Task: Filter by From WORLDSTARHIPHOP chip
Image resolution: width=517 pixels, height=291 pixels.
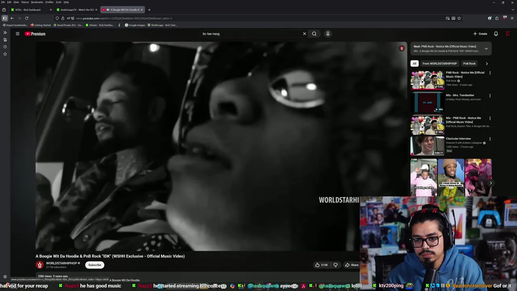Action: 439,63
